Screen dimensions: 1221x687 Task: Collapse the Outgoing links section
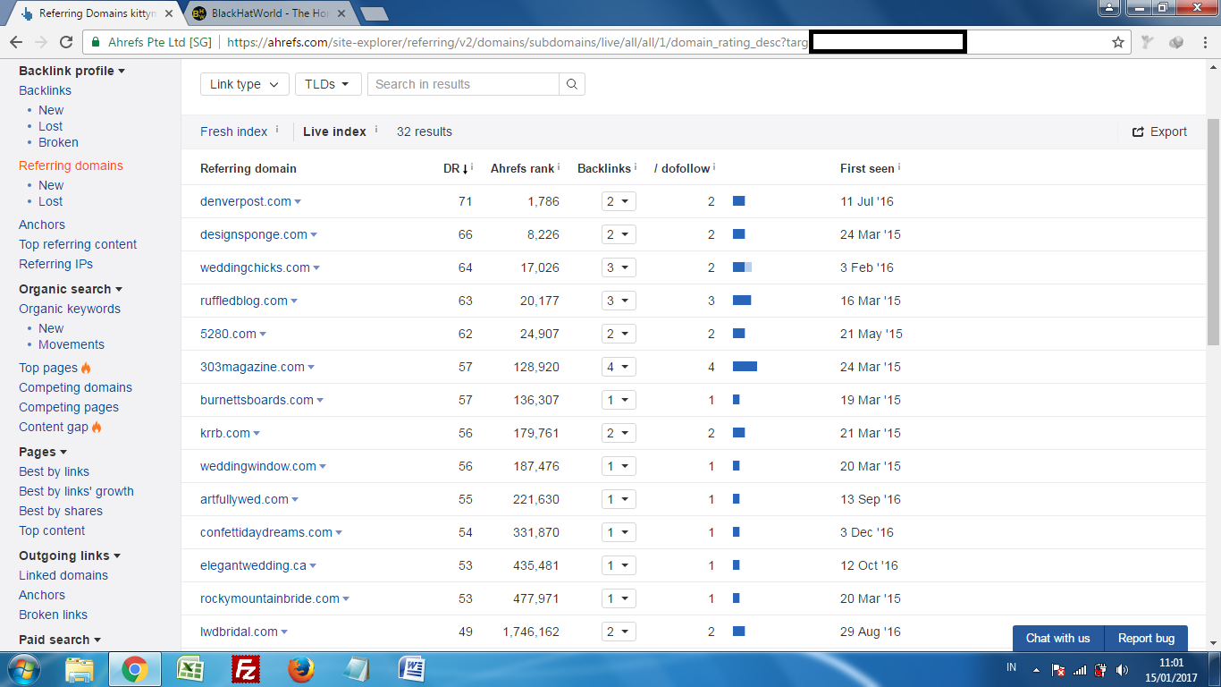[x=70, y=556]
